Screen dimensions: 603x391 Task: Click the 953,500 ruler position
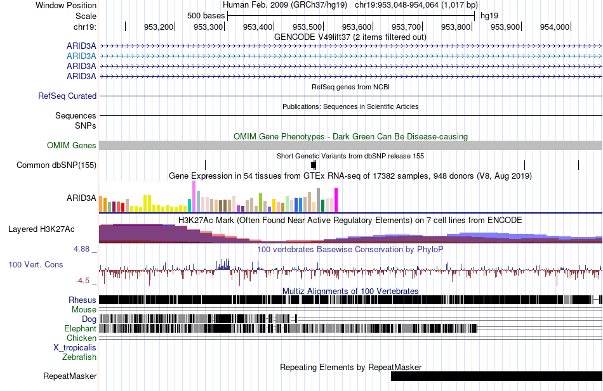(307, 27)
